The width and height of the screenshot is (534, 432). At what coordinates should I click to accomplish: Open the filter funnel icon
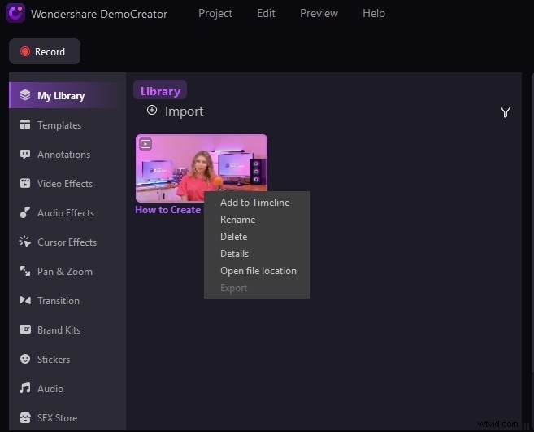click(x=506, y=111)
